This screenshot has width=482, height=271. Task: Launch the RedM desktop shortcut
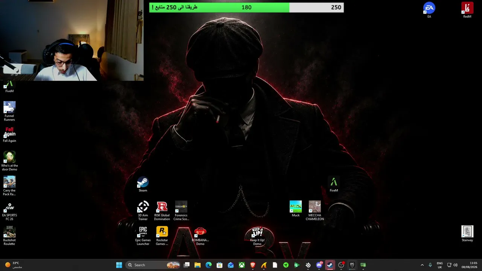(x=467, y=10)
